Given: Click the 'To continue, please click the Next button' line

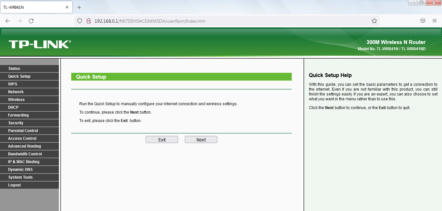Looking at the screenshot, I should click(x=115, y=112).
